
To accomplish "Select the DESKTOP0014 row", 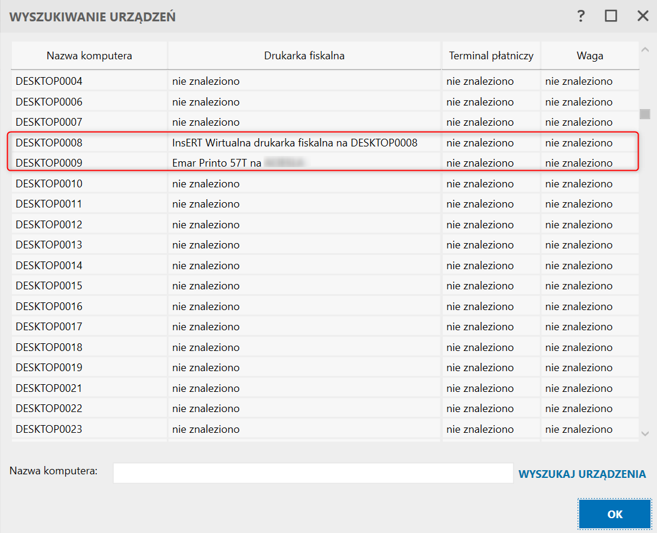I will [325, 266].
